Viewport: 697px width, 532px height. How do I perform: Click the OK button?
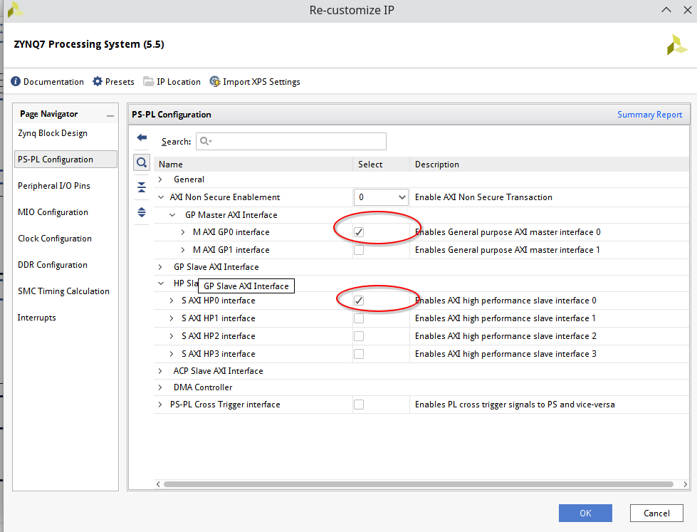585,513
